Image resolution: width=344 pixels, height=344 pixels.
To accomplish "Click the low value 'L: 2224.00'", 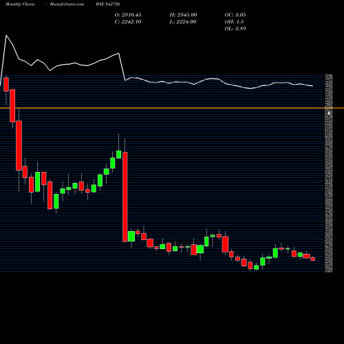I will pyautogui.click(x=183, y=22).
